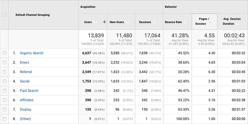Sort by Bounce Rate column header
The image size is (248, 124).
click(x=173, y=22)
